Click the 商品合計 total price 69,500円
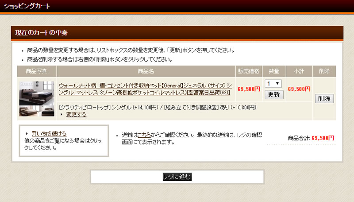The height and width of the screenshot is (202, 354). pyautogui.click(x=323, y=138)
